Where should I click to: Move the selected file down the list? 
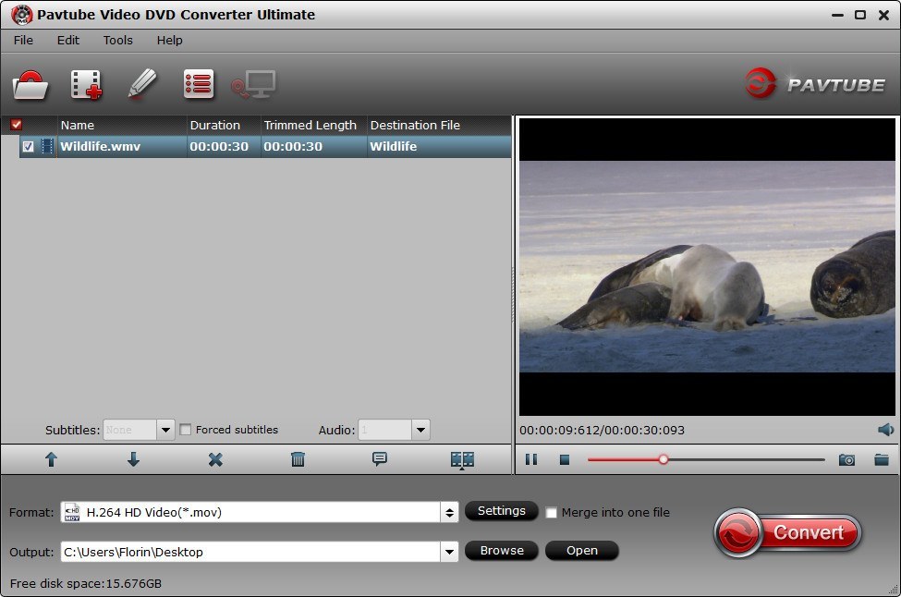133,458
